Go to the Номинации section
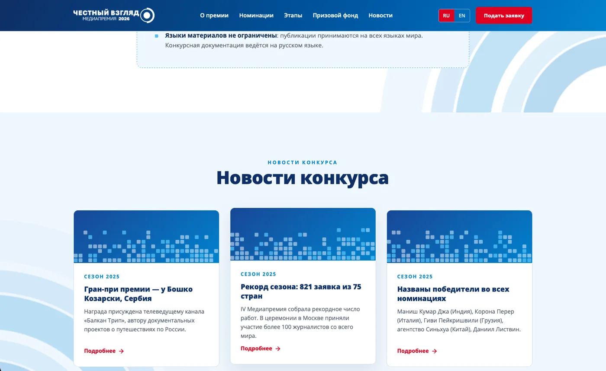Image resolution: width=606 pixels, height=371 pixels. (x=256, y=15)
